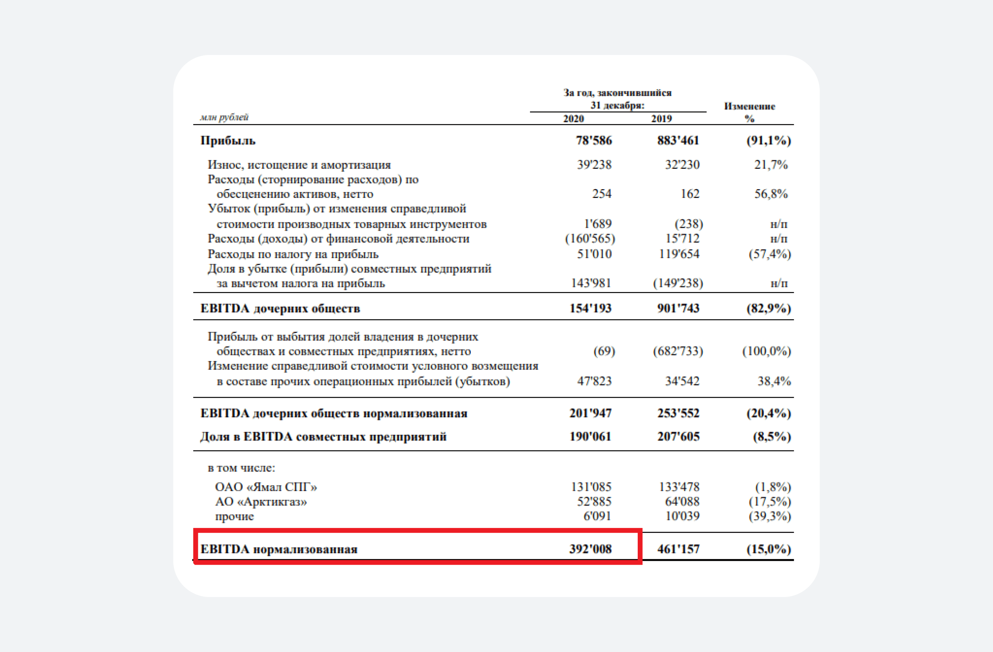Click the percentage (20,4%)

[x=769, y=413]
